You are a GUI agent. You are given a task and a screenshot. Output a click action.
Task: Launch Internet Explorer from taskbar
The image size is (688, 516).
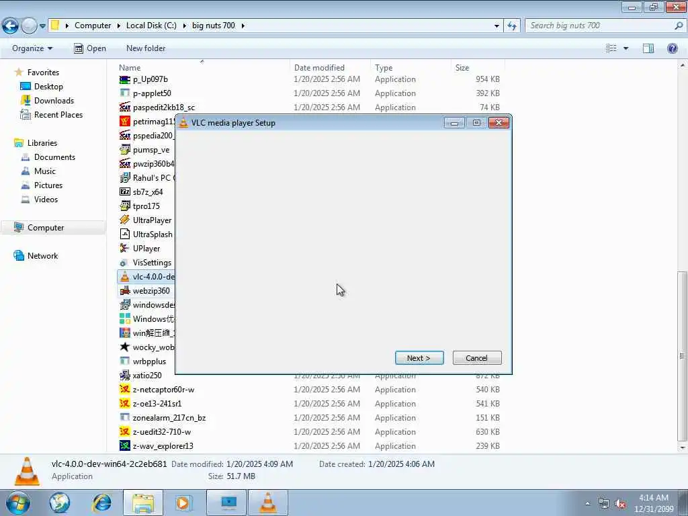point(102,503)
